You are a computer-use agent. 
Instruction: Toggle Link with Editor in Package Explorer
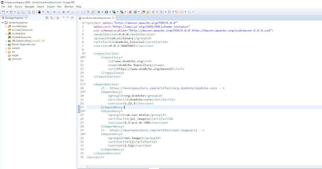[x=51, y=17]
